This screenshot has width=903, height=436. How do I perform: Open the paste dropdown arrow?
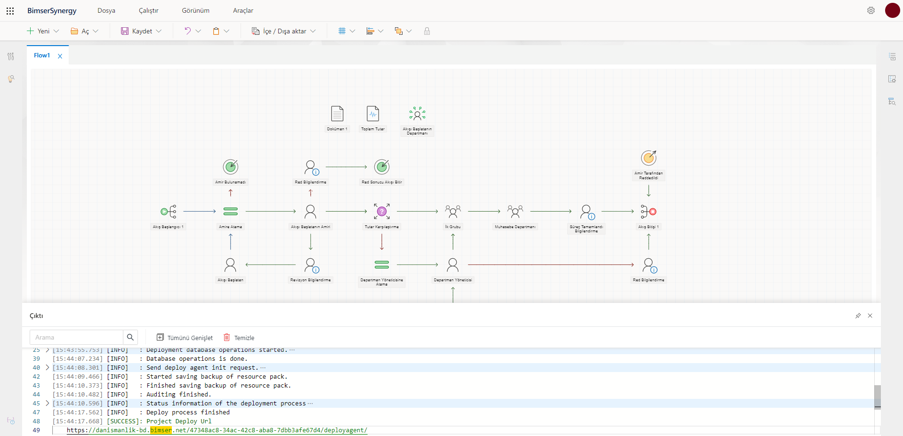click(226, 31)
